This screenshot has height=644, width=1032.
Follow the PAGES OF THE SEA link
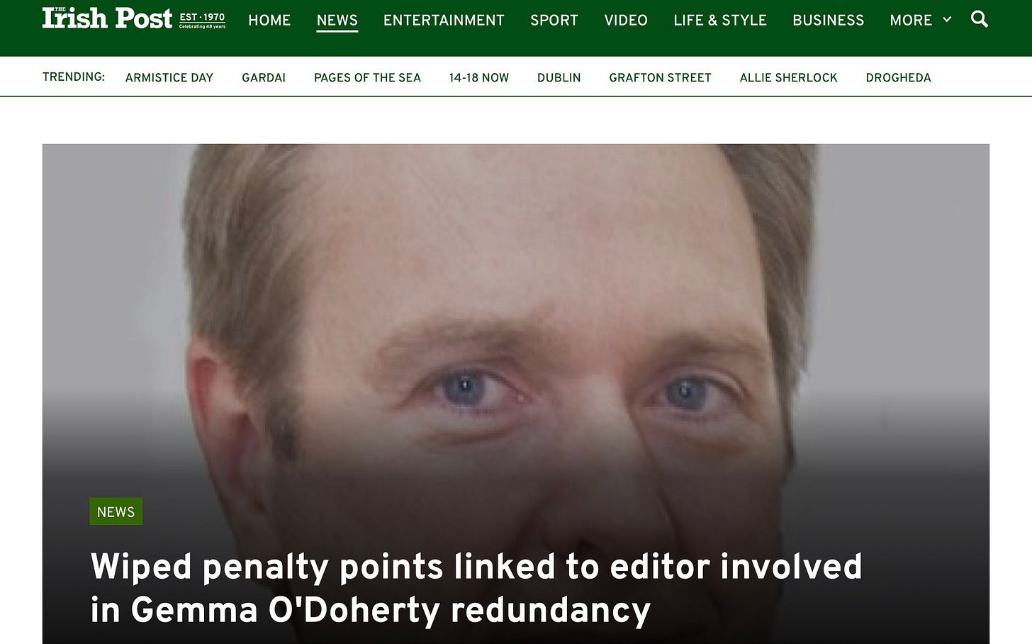(367, 78)
